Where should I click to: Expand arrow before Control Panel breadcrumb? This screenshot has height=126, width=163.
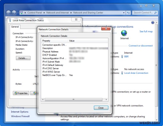[25, 13]
